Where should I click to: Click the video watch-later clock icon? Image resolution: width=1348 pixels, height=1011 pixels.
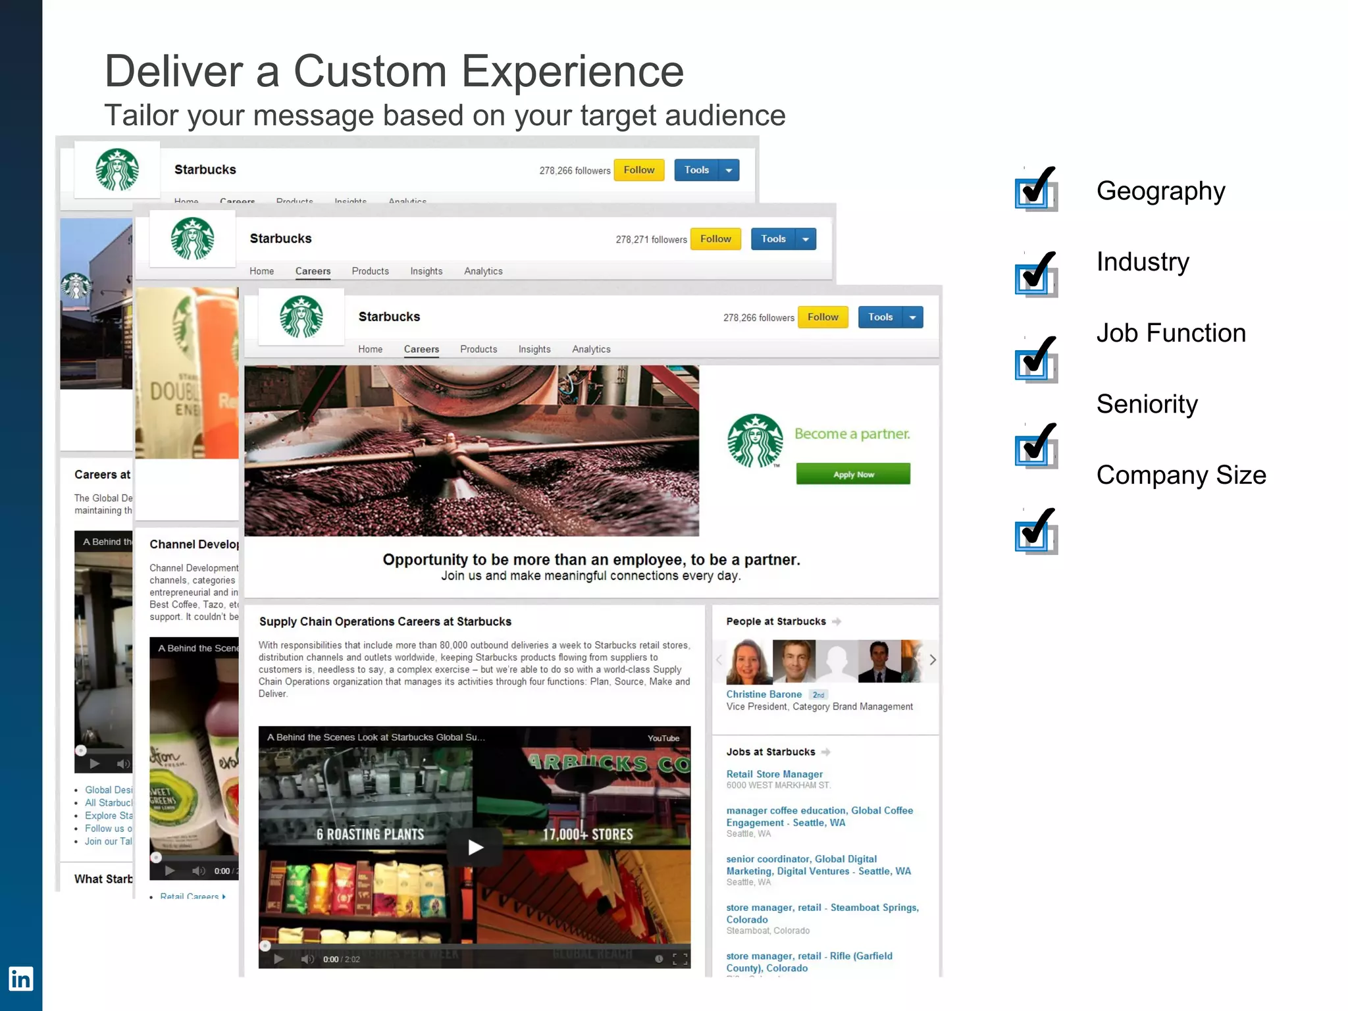pyautogui.click(x=658, y=959)
